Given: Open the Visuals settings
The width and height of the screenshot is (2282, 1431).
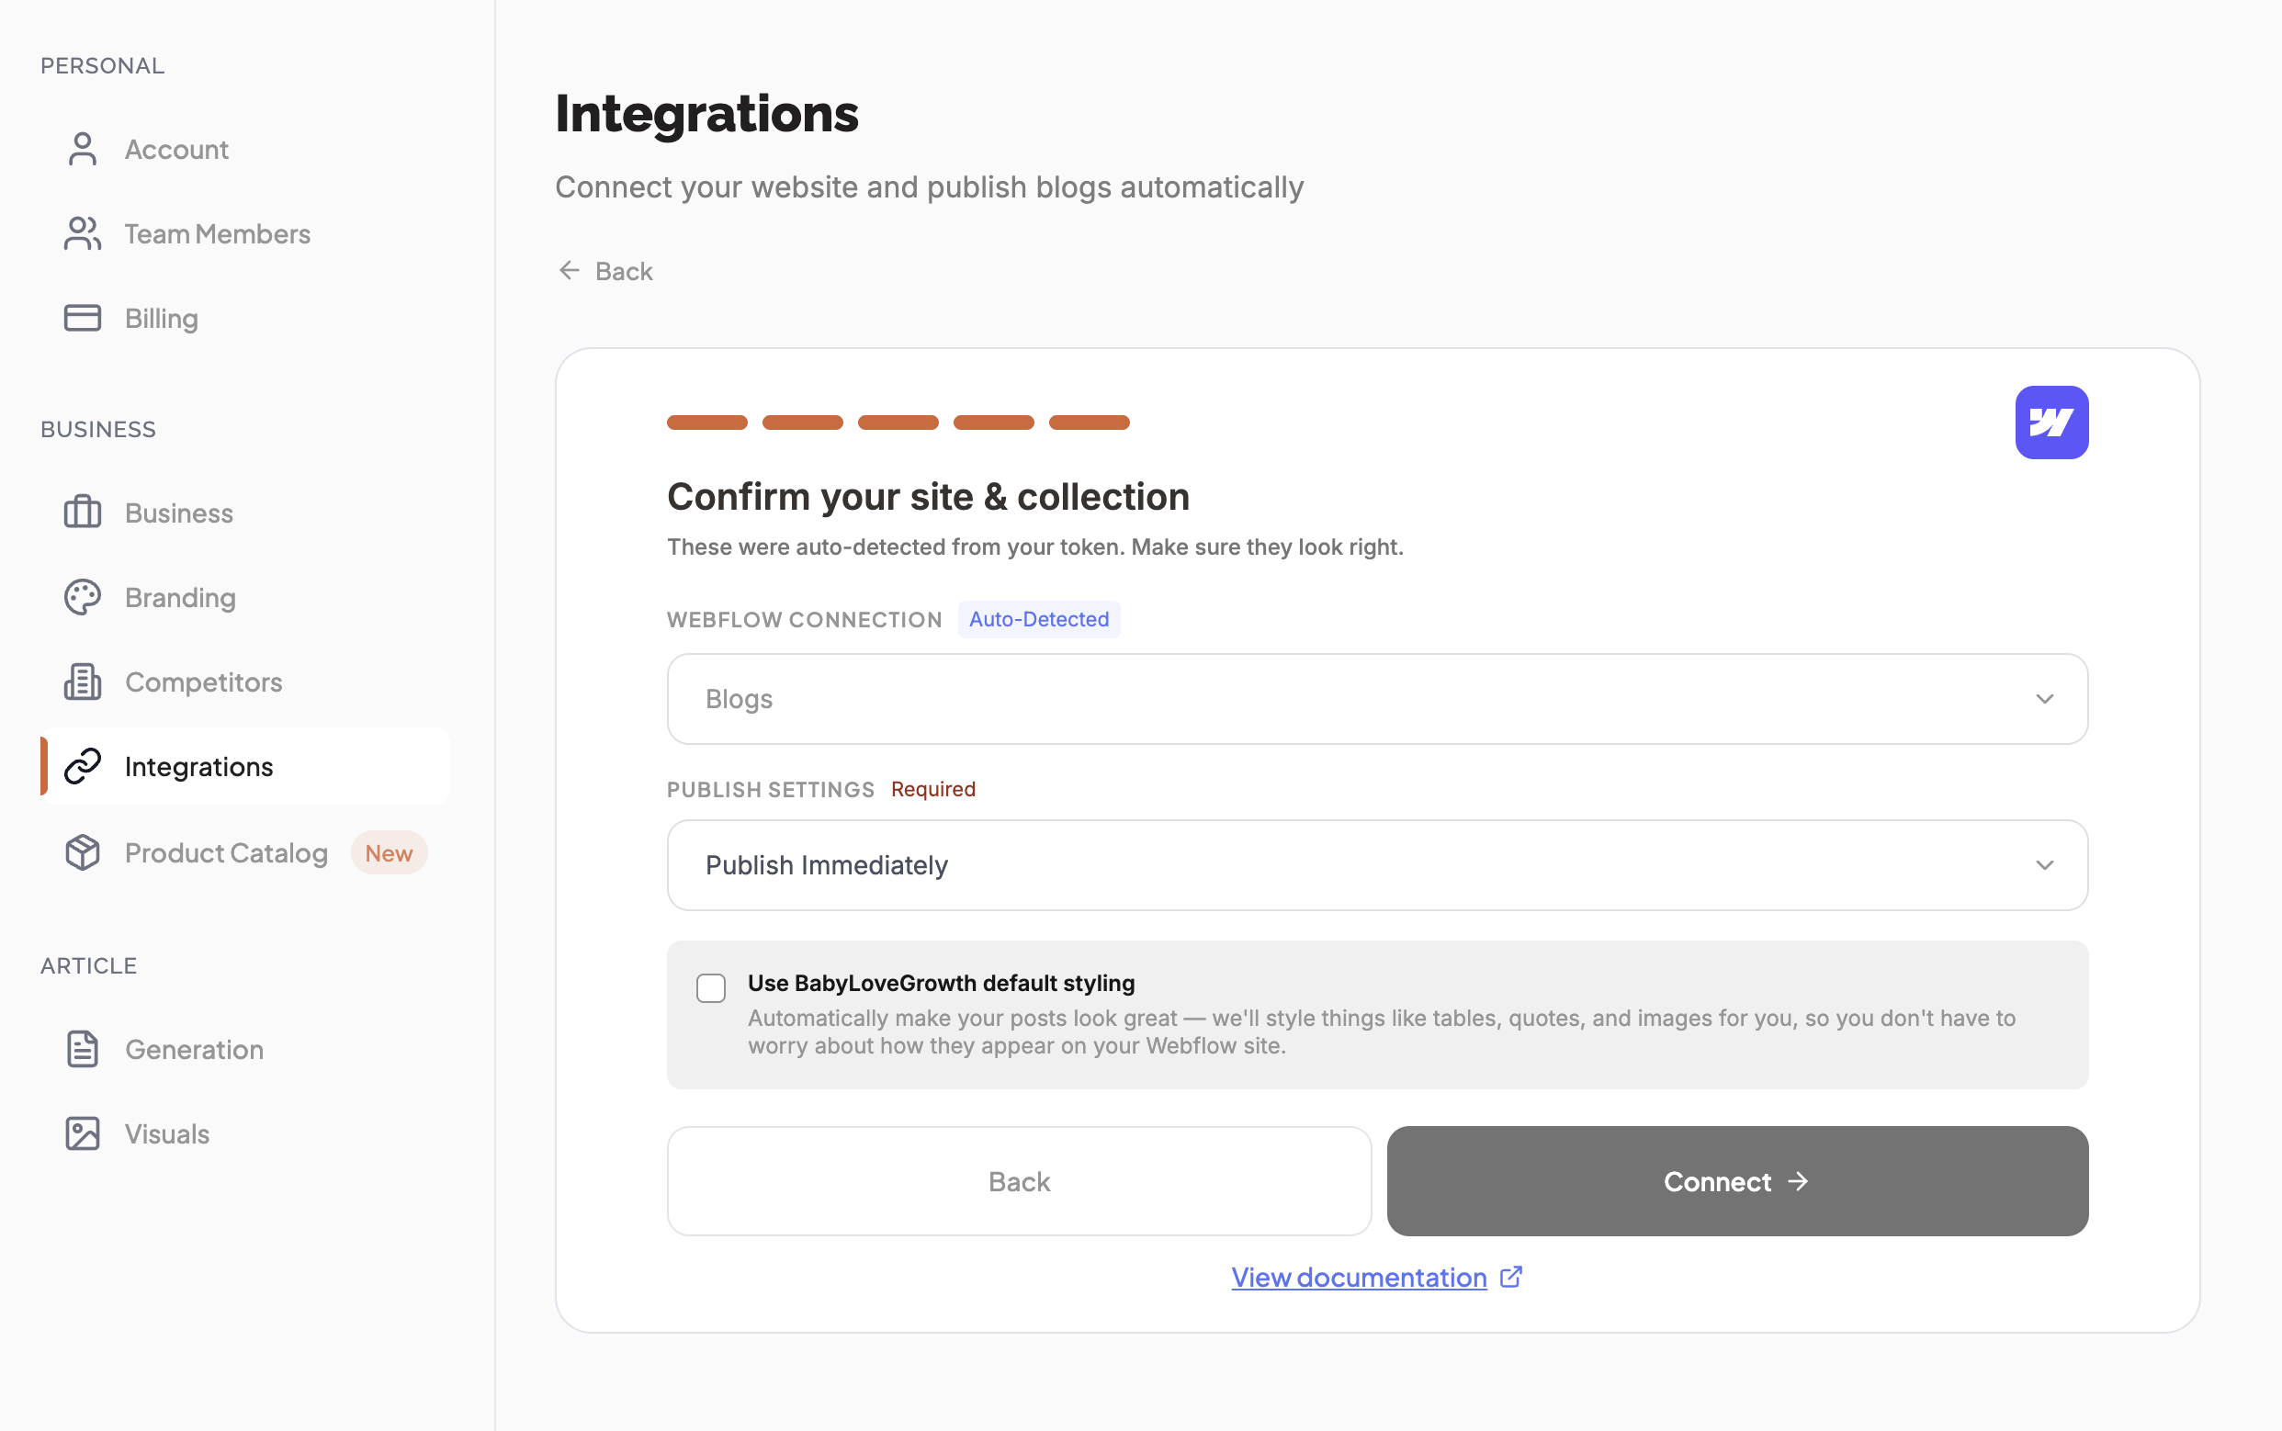Looking at the screenshot, I should [245, 1132].
